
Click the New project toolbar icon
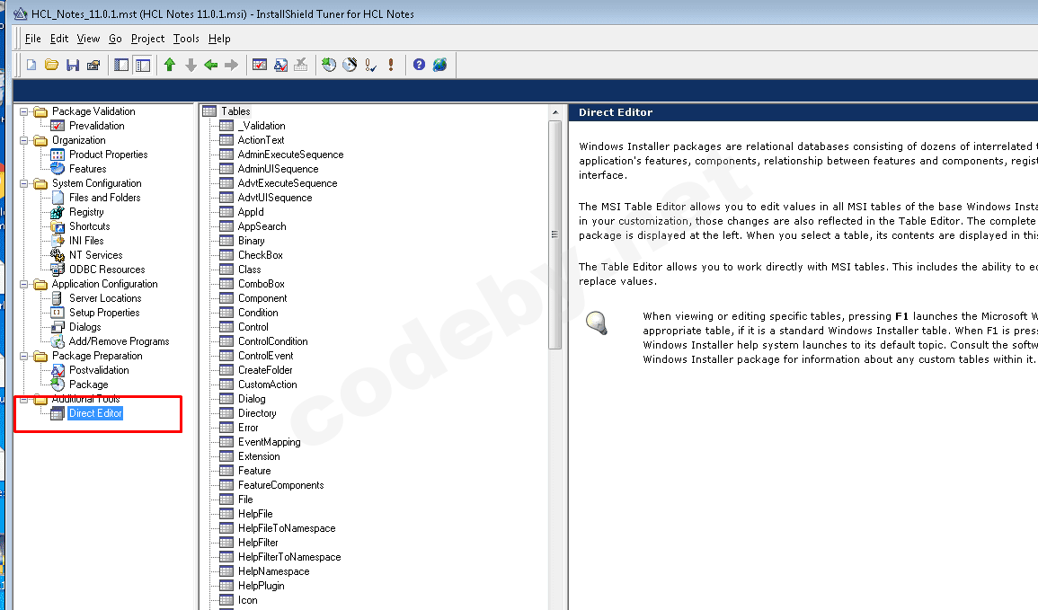[x=31, y=65]
